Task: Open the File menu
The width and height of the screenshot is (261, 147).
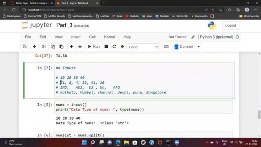Action: click(x=28, y=37)
